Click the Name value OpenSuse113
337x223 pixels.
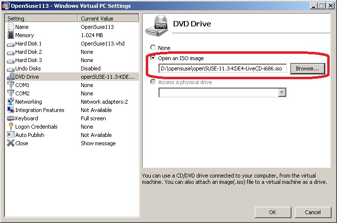[97, 27]
